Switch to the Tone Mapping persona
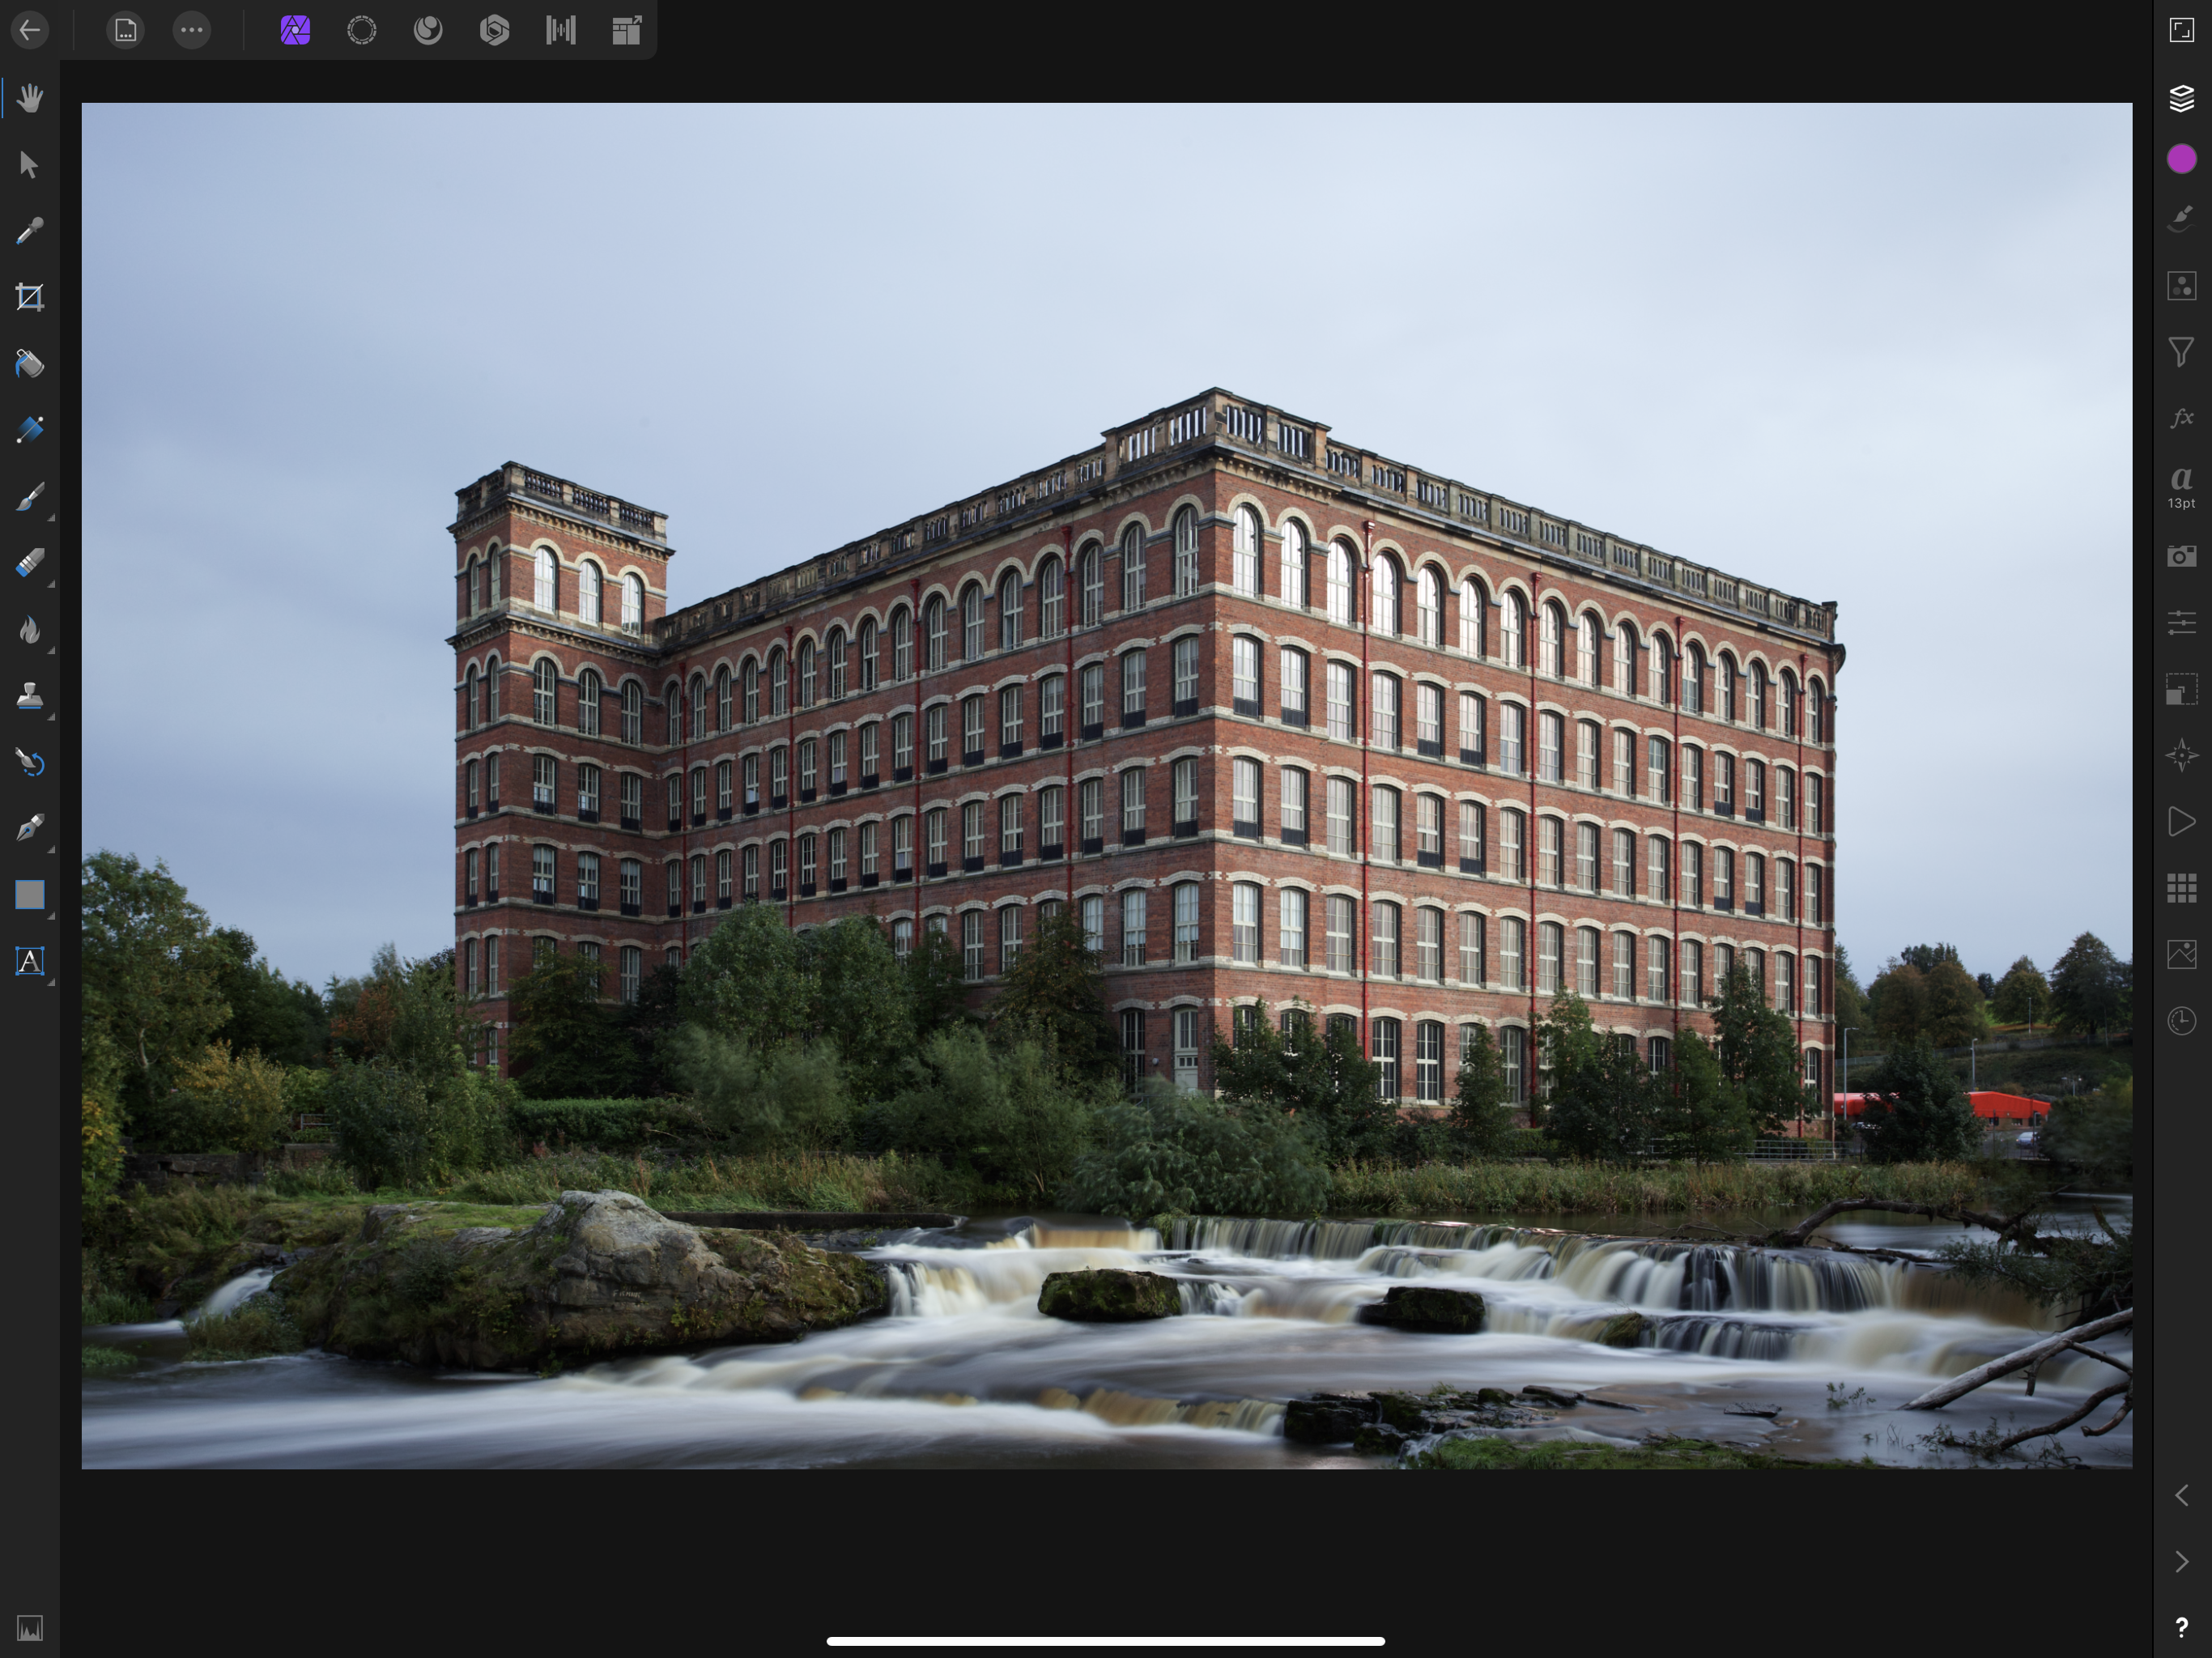2212x1658 pixels. pyautogui.click(x=561, y=30)
